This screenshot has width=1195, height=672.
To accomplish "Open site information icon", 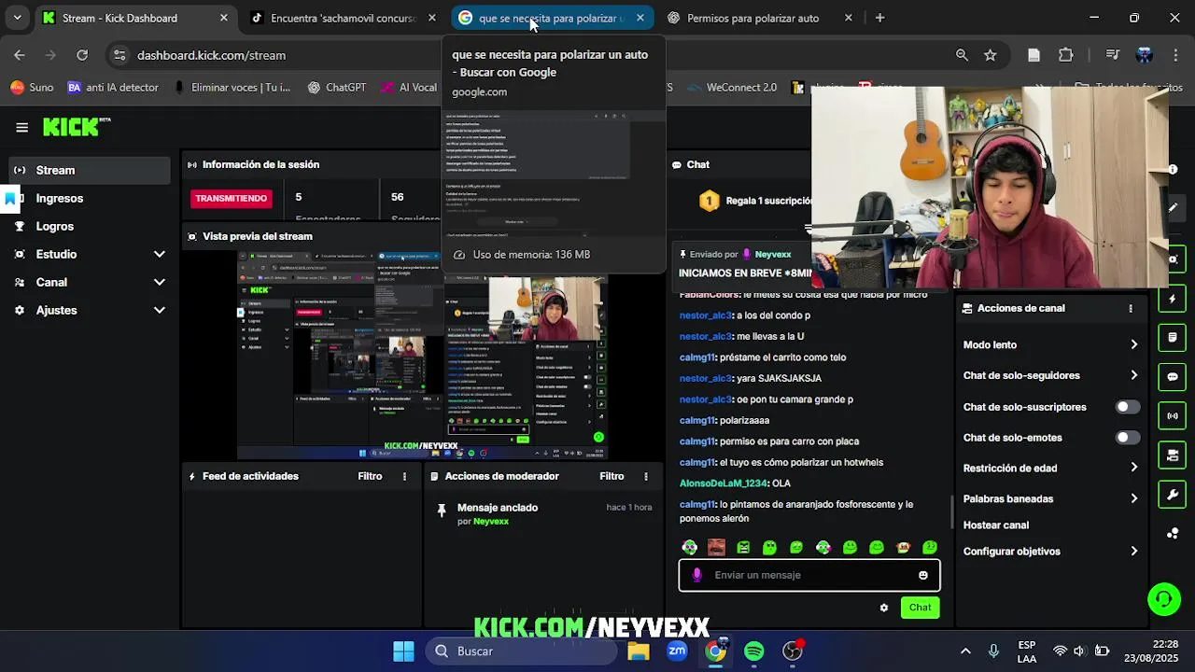I will [119, 55].
